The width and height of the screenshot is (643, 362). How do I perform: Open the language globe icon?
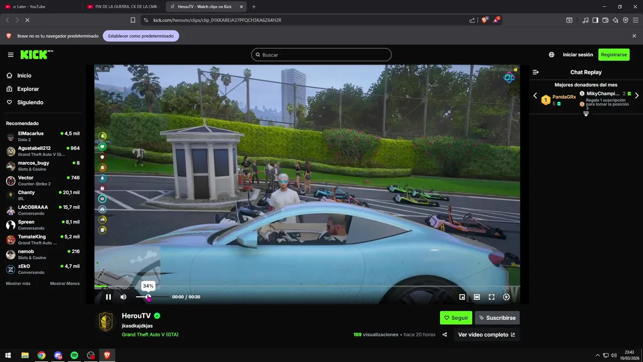[x=552, y=55]
